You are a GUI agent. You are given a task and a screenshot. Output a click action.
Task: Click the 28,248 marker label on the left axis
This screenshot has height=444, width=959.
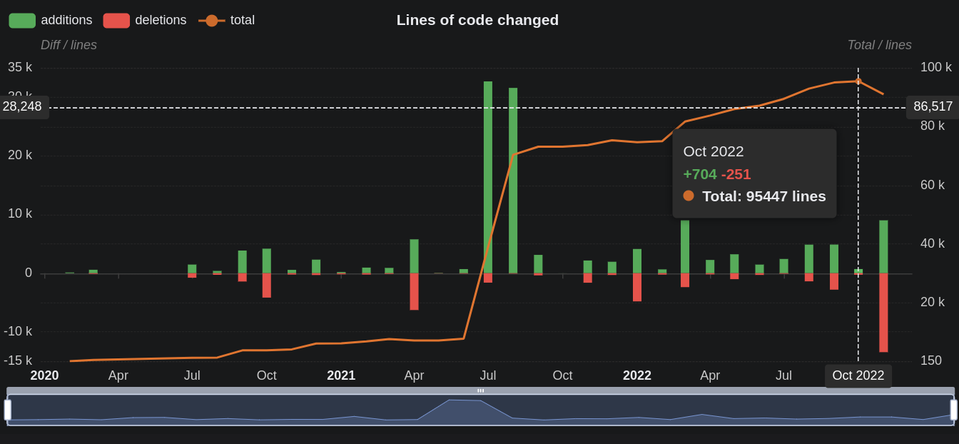point(22,106)
